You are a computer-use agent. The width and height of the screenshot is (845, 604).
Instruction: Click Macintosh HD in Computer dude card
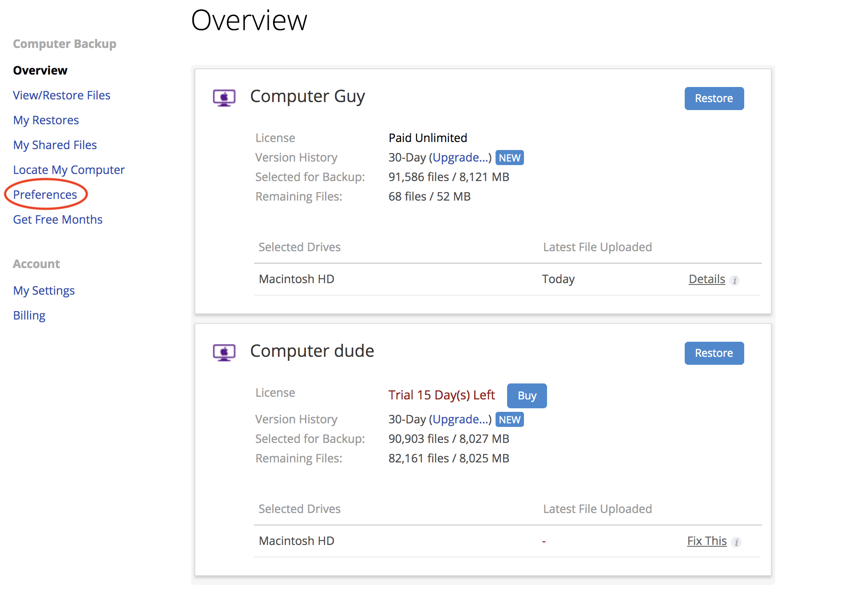coord(297,541)
